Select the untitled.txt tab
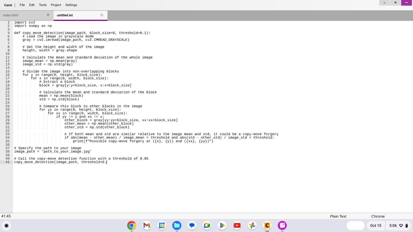 [65, 15]
